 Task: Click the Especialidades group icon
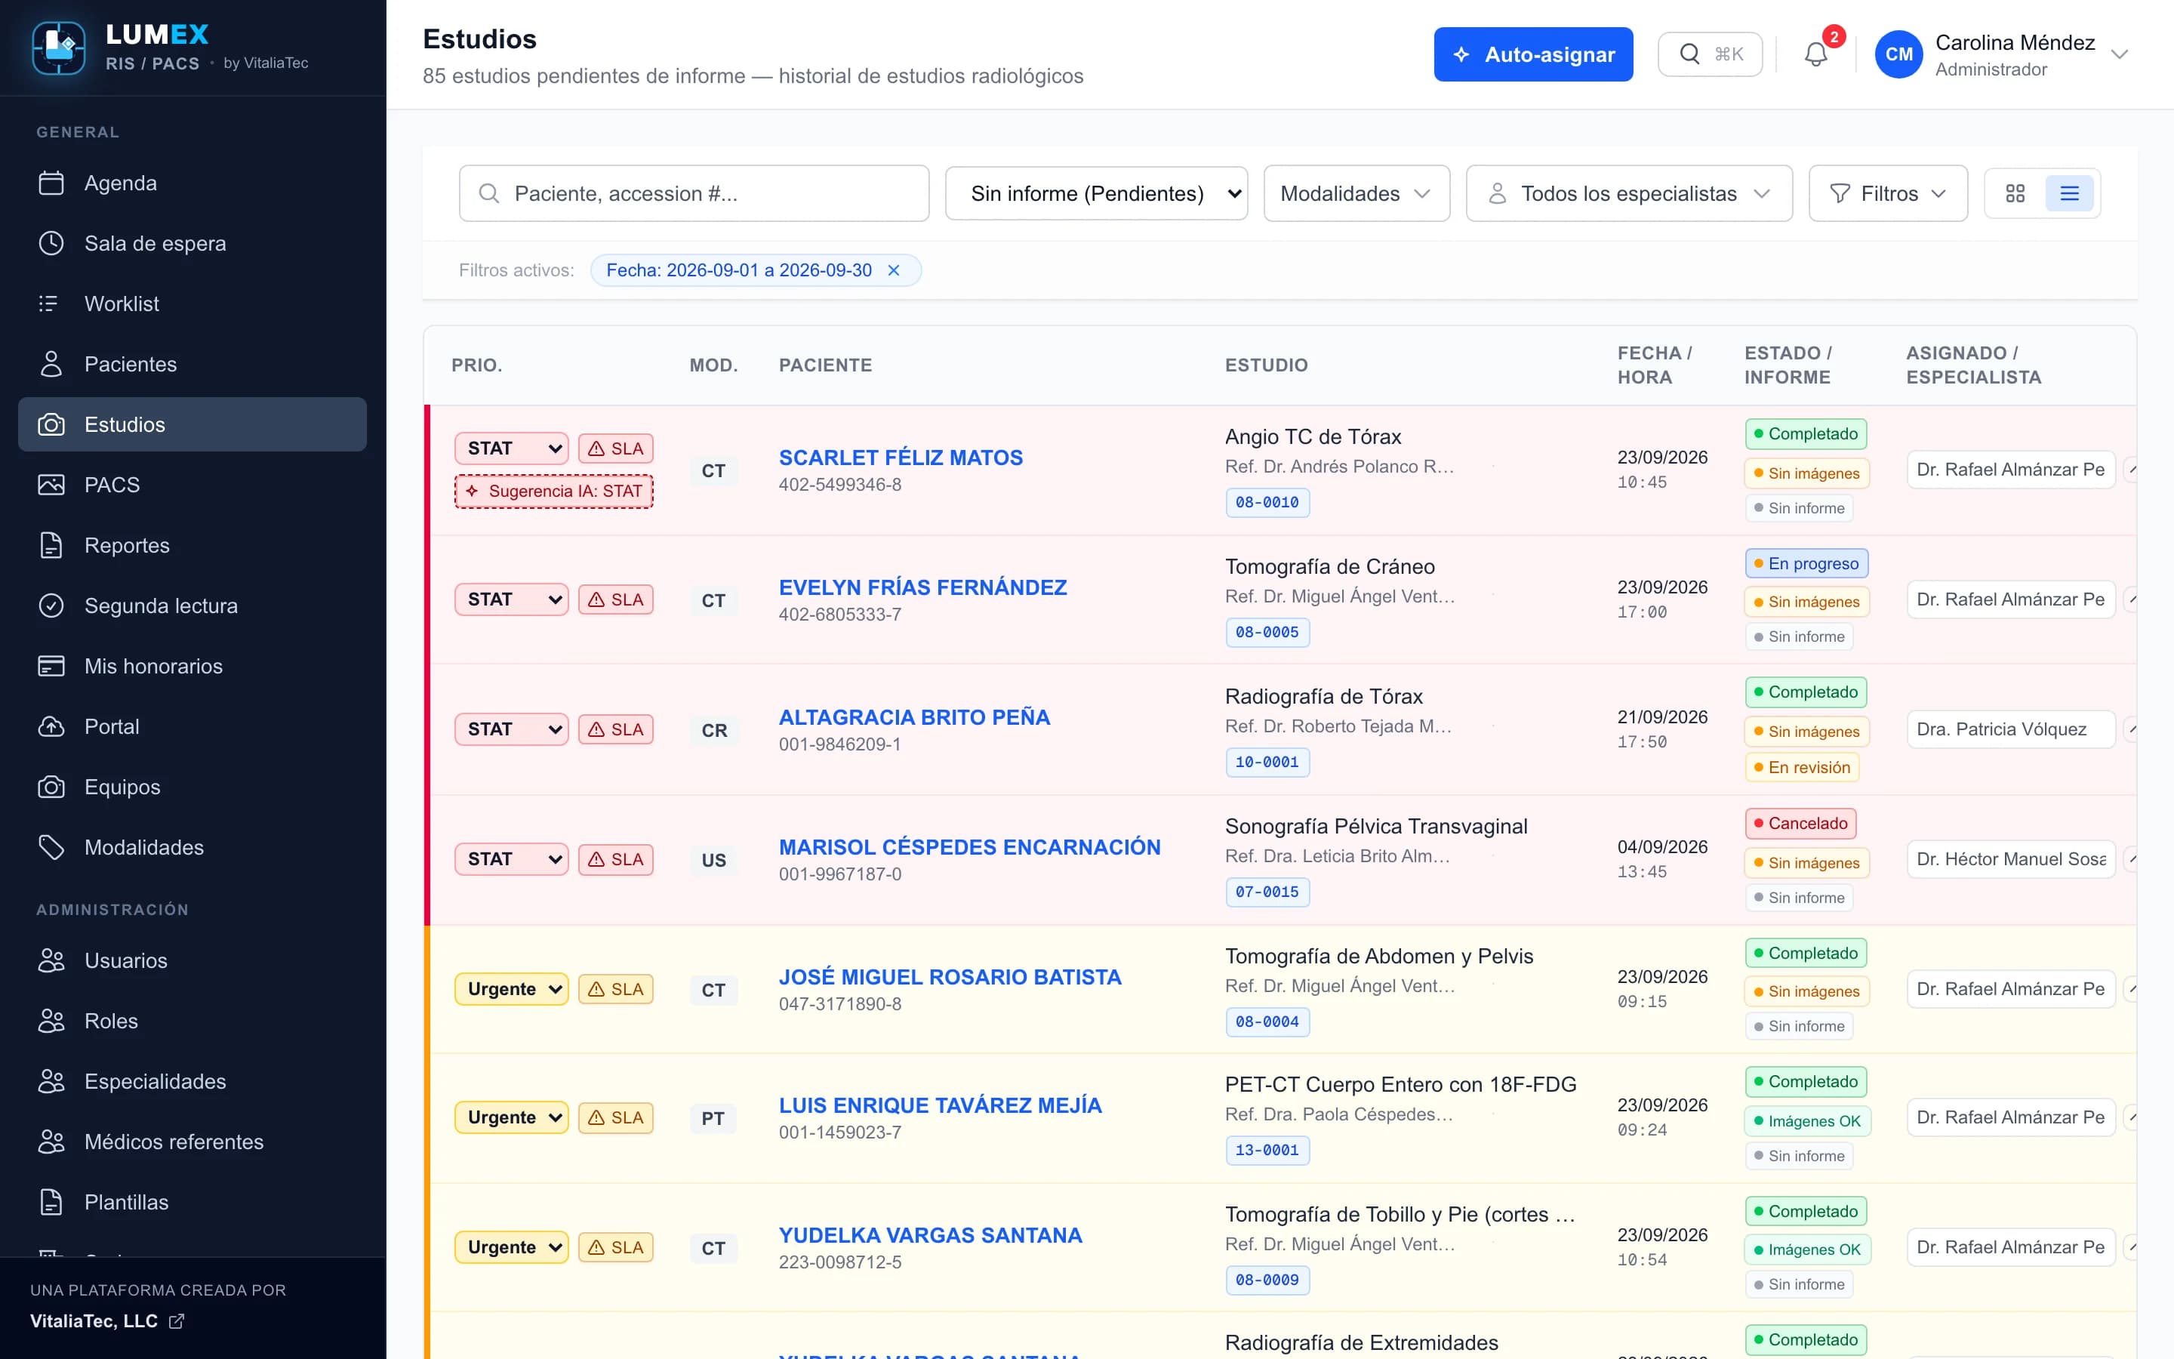51,1081
